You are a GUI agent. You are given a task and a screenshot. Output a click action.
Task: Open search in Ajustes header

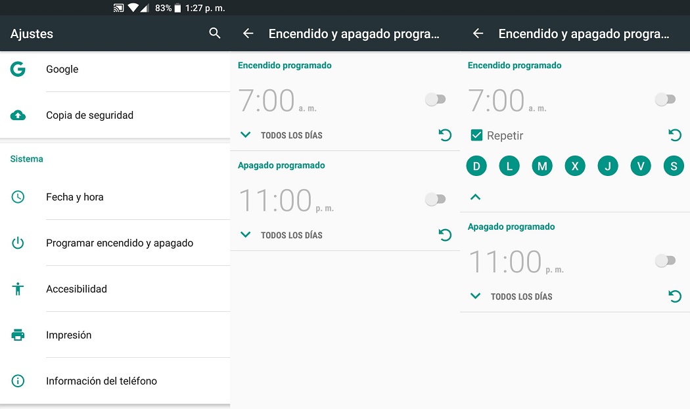coord(214,33)
